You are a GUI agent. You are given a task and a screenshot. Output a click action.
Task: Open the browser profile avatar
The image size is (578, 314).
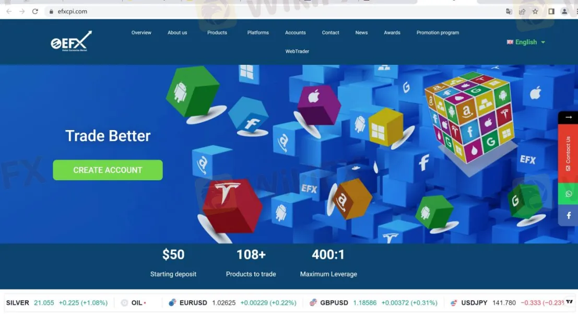564,11
